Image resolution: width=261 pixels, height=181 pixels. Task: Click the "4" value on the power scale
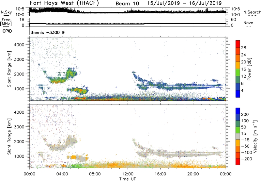(x=242, y=90)
